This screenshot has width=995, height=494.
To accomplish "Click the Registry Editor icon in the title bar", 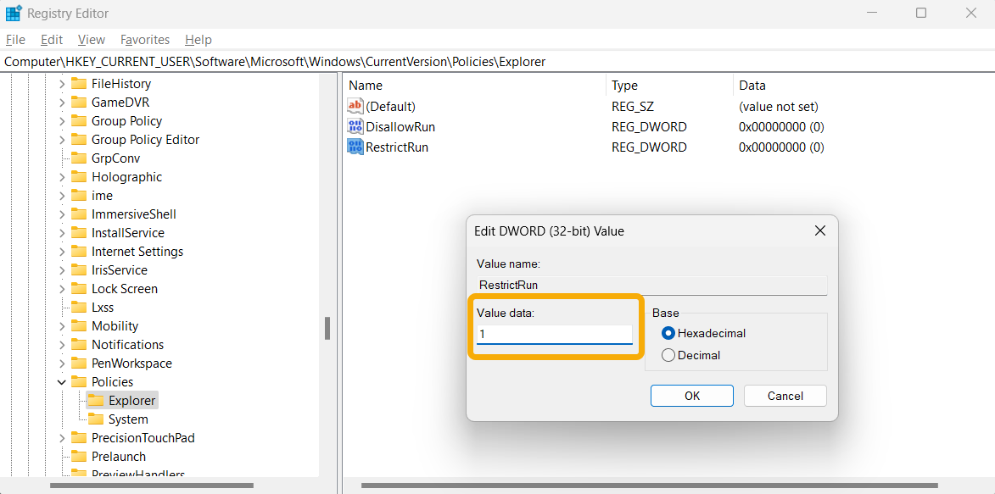I will (14, 13).
